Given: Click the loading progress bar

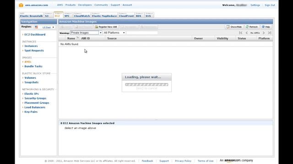Looking at the screenshot, I should tap(146, 85).
